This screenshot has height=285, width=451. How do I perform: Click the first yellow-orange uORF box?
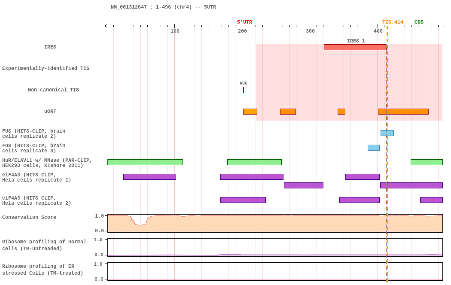[x=250, y=112]
